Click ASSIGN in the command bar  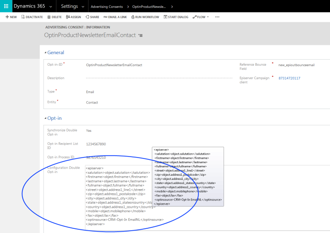point(73,17)
